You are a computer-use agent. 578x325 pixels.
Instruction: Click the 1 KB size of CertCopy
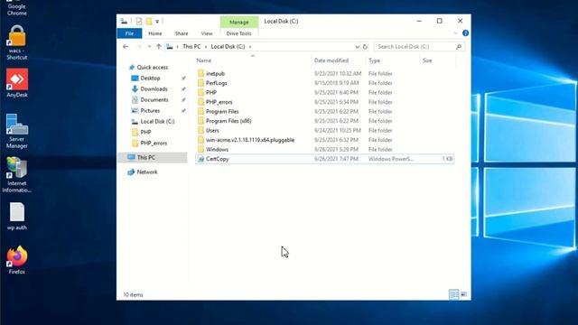click(x=447, y=159)
